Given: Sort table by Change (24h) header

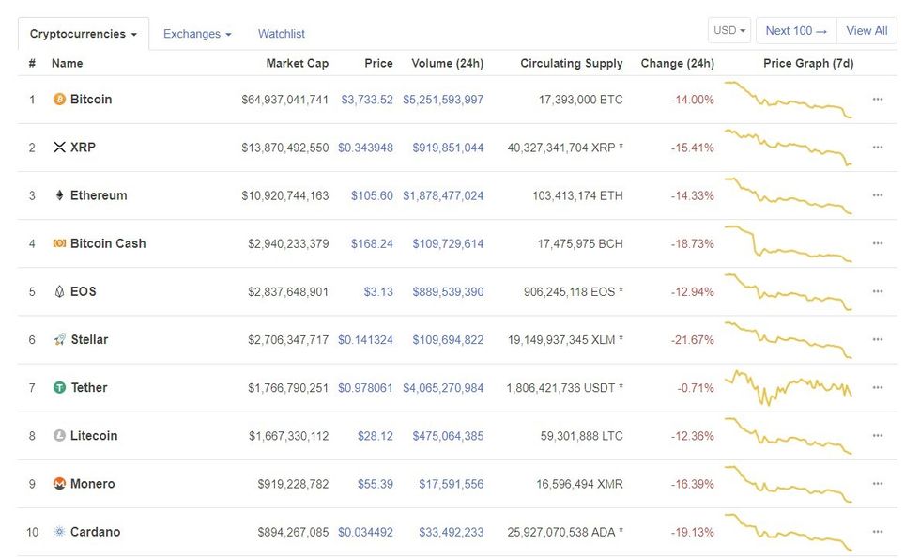Looking at the screenshot, I should [x=677, y=64].
